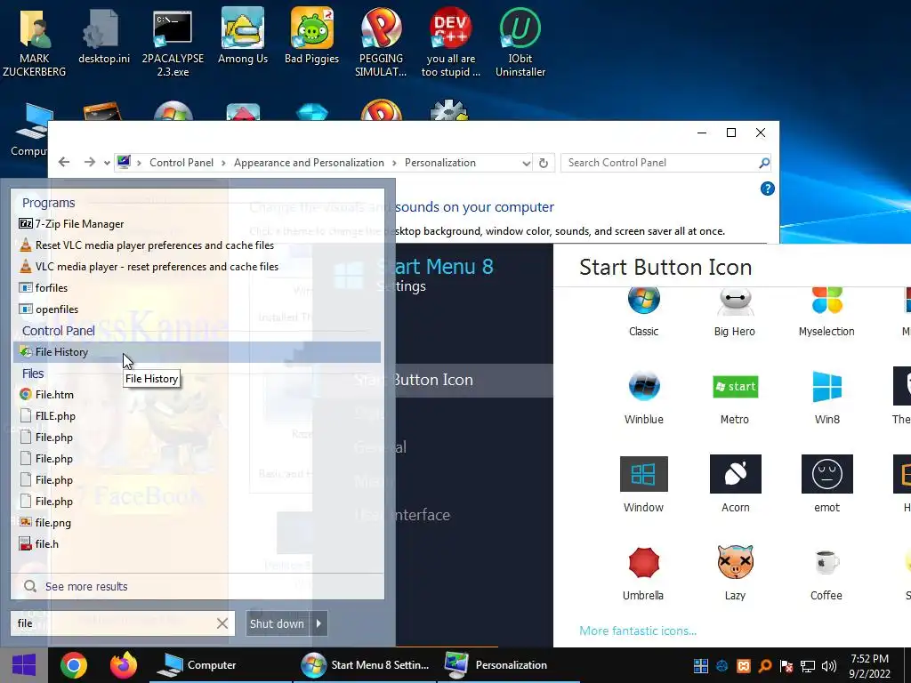Screen dimensions: 911x683
Task: Click Shut down button
Action: click(x=278, y=623)
